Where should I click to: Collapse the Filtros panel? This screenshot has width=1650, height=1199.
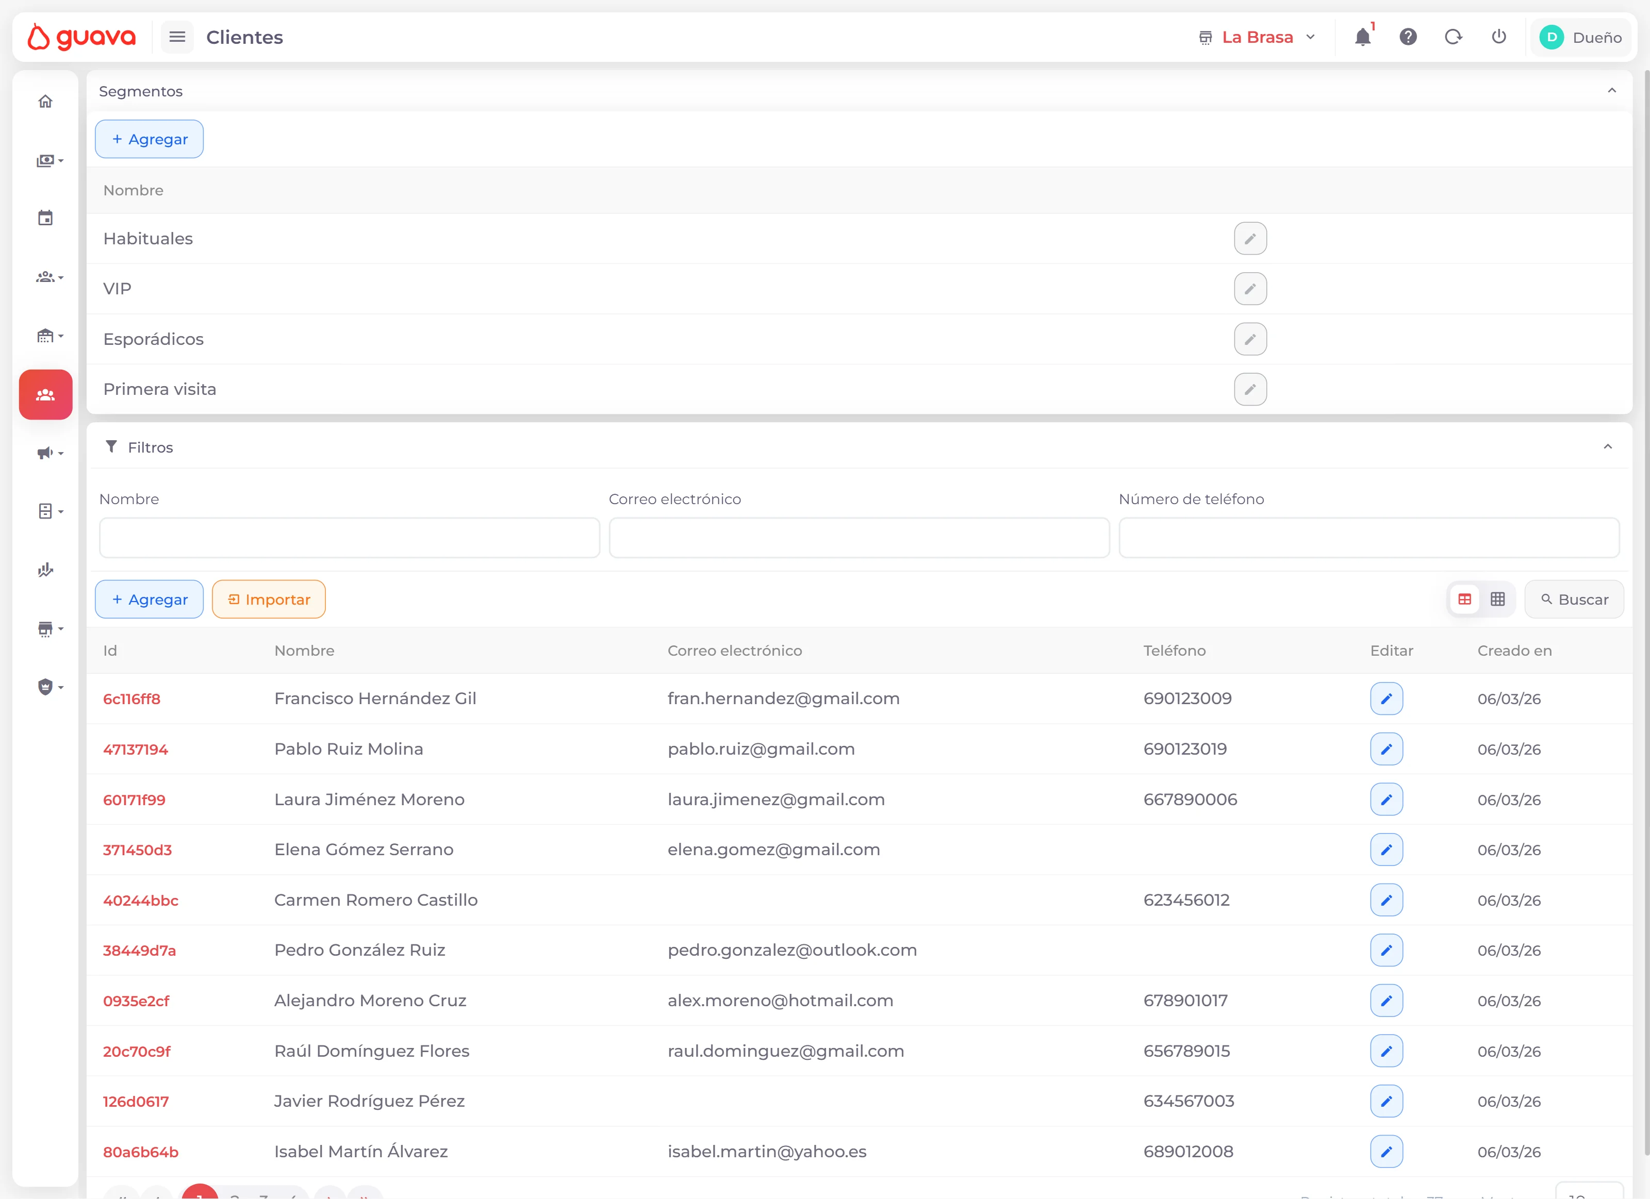point(1608,446)
